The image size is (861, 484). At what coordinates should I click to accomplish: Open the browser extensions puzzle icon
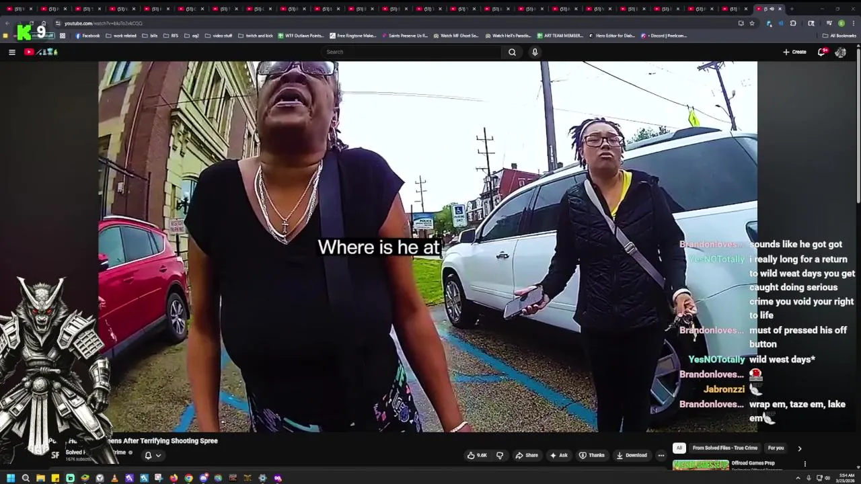793,23
